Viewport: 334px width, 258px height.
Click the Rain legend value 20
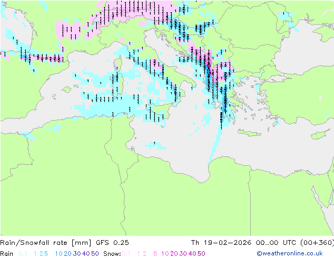click(67, 254)
